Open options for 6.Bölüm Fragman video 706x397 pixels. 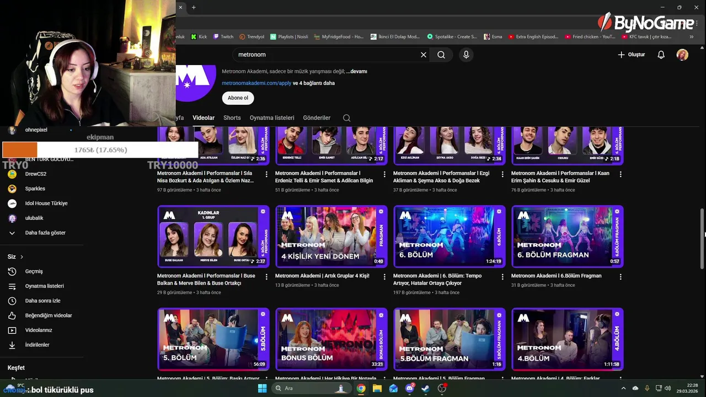[x=621, y=277]
